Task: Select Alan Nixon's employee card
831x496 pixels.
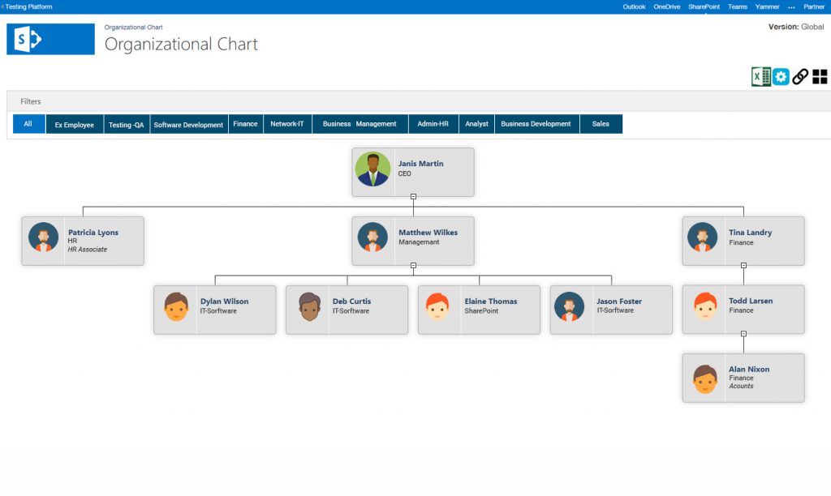Action: coord(743,378)
